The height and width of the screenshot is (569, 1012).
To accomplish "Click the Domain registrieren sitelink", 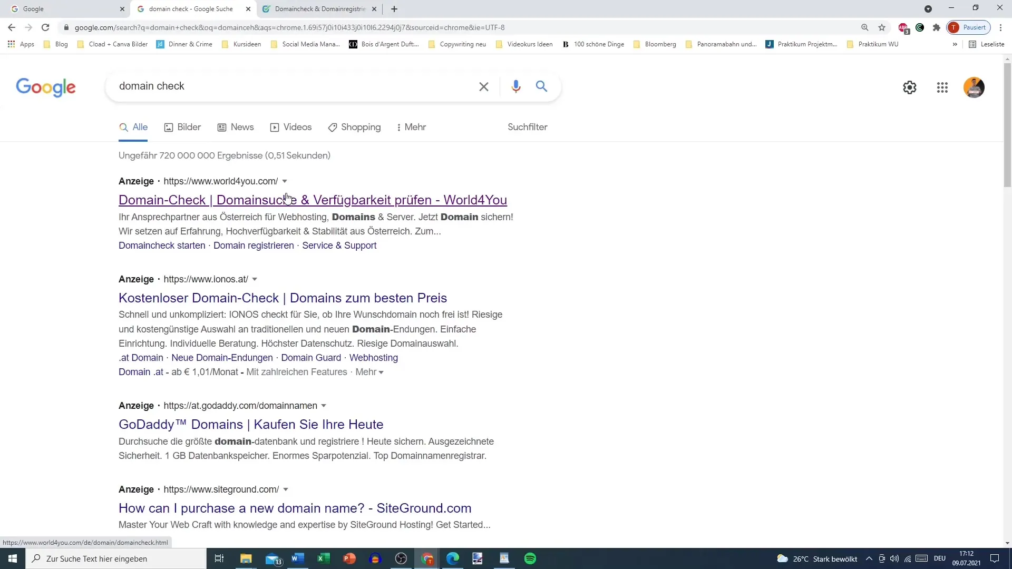I will (254, 246).
